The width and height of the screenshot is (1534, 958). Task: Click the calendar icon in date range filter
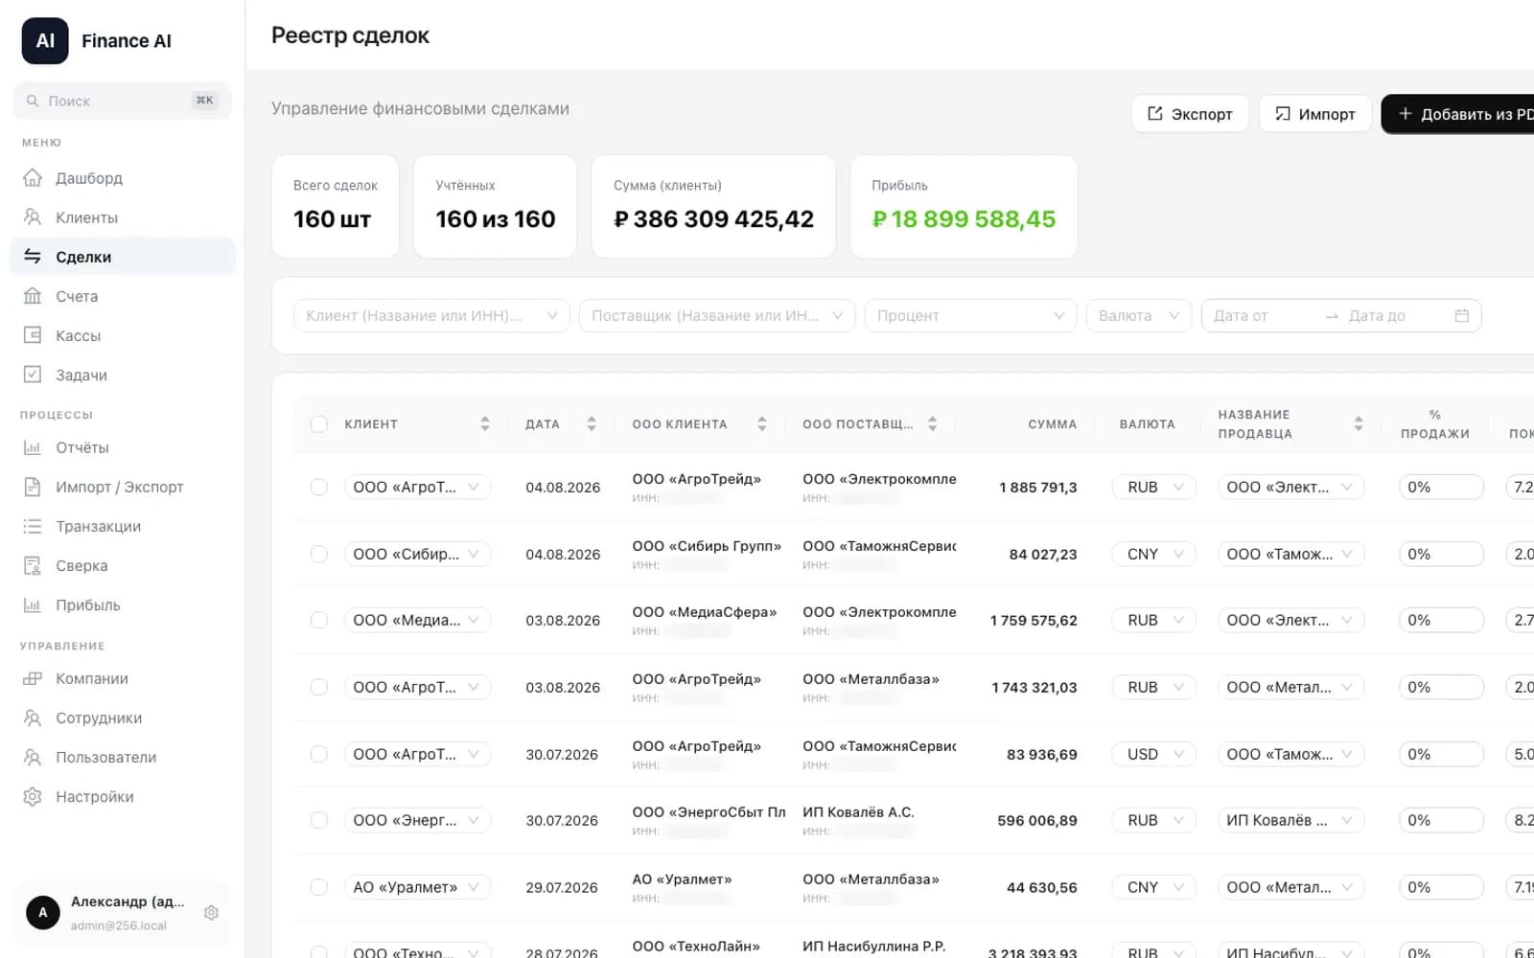coord(1462,315)
